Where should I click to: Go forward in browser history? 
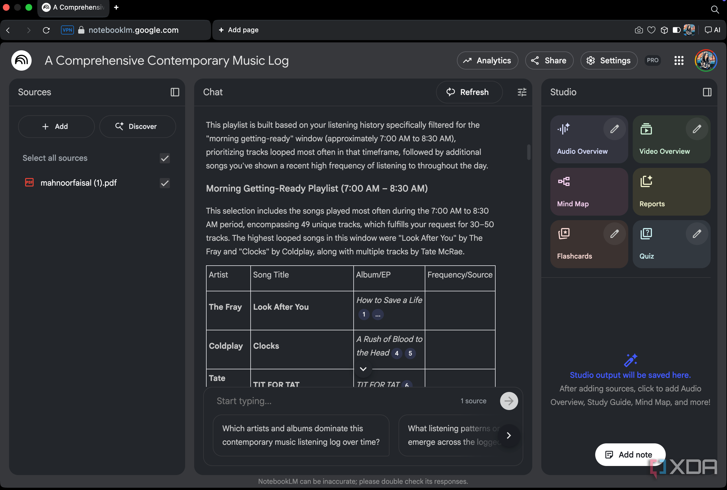[29, 30]
